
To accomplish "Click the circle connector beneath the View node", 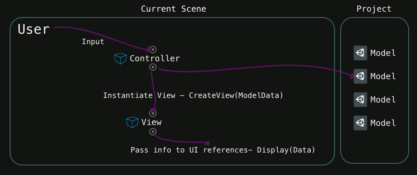I will [153, 132].
